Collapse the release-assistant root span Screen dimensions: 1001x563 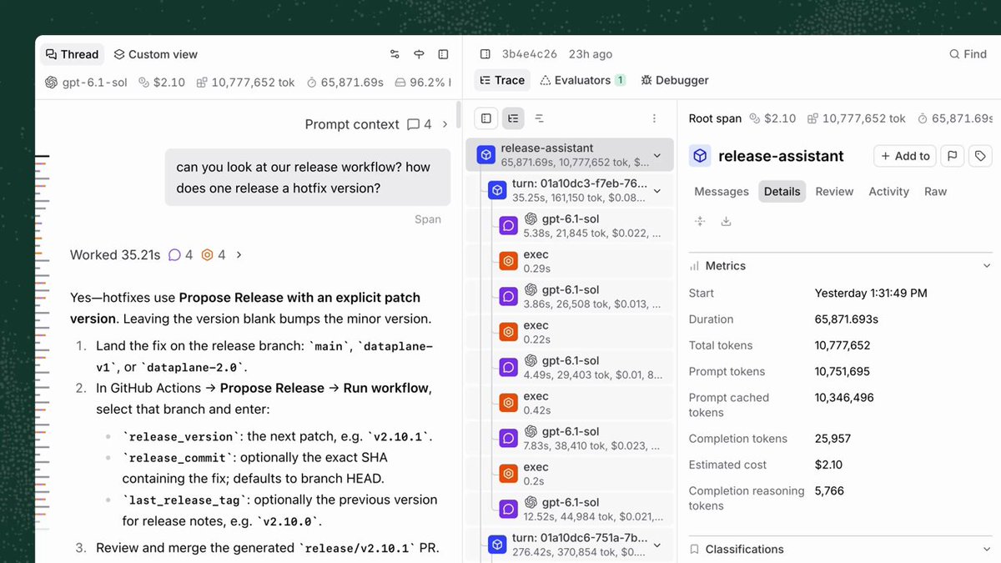click(657, 155)
